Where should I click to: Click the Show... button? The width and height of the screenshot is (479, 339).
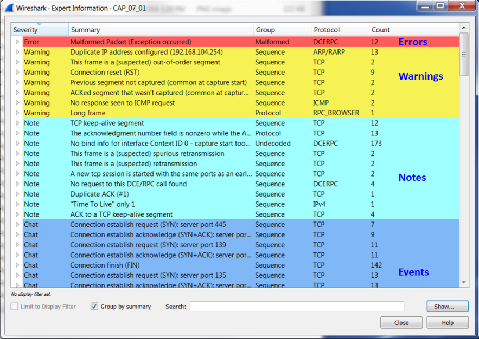click(x=448, y=307)
